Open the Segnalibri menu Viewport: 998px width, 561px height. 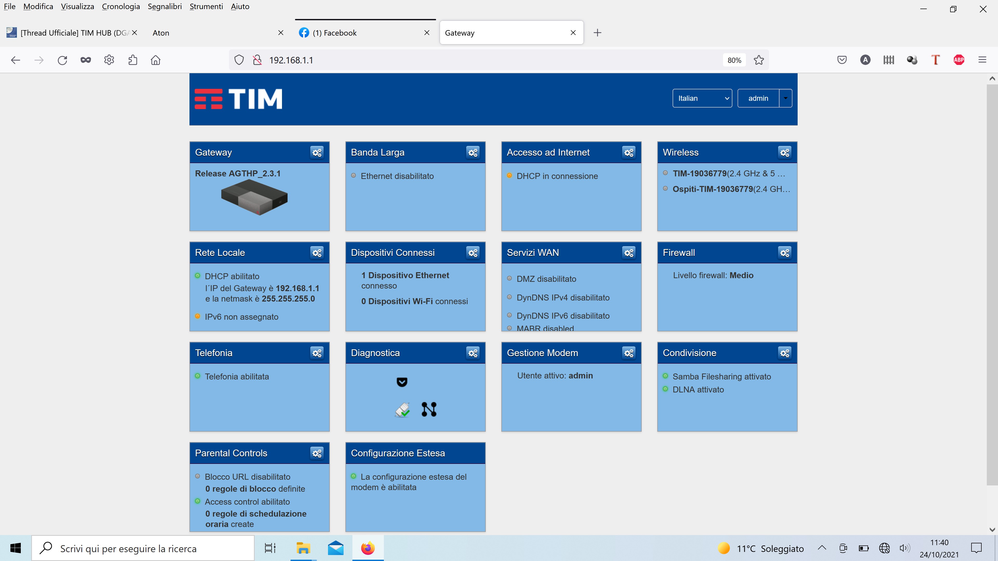pos(165,6)
